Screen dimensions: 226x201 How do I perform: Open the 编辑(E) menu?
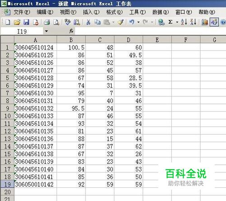click(45, 12)
